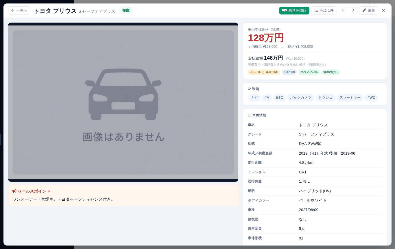Click the ETC equipment chip

(x=280, y=98)
